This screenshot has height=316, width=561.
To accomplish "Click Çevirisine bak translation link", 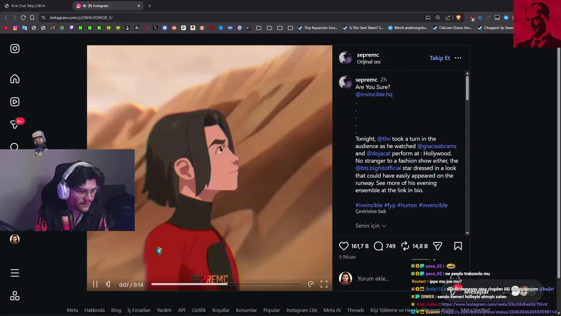I will tap(371, 212).
